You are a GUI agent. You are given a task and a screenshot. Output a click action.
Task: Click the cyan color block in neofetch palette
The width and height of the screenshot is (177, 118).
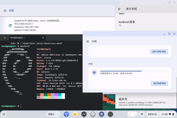pyautogui.click(x=60, y=95)
